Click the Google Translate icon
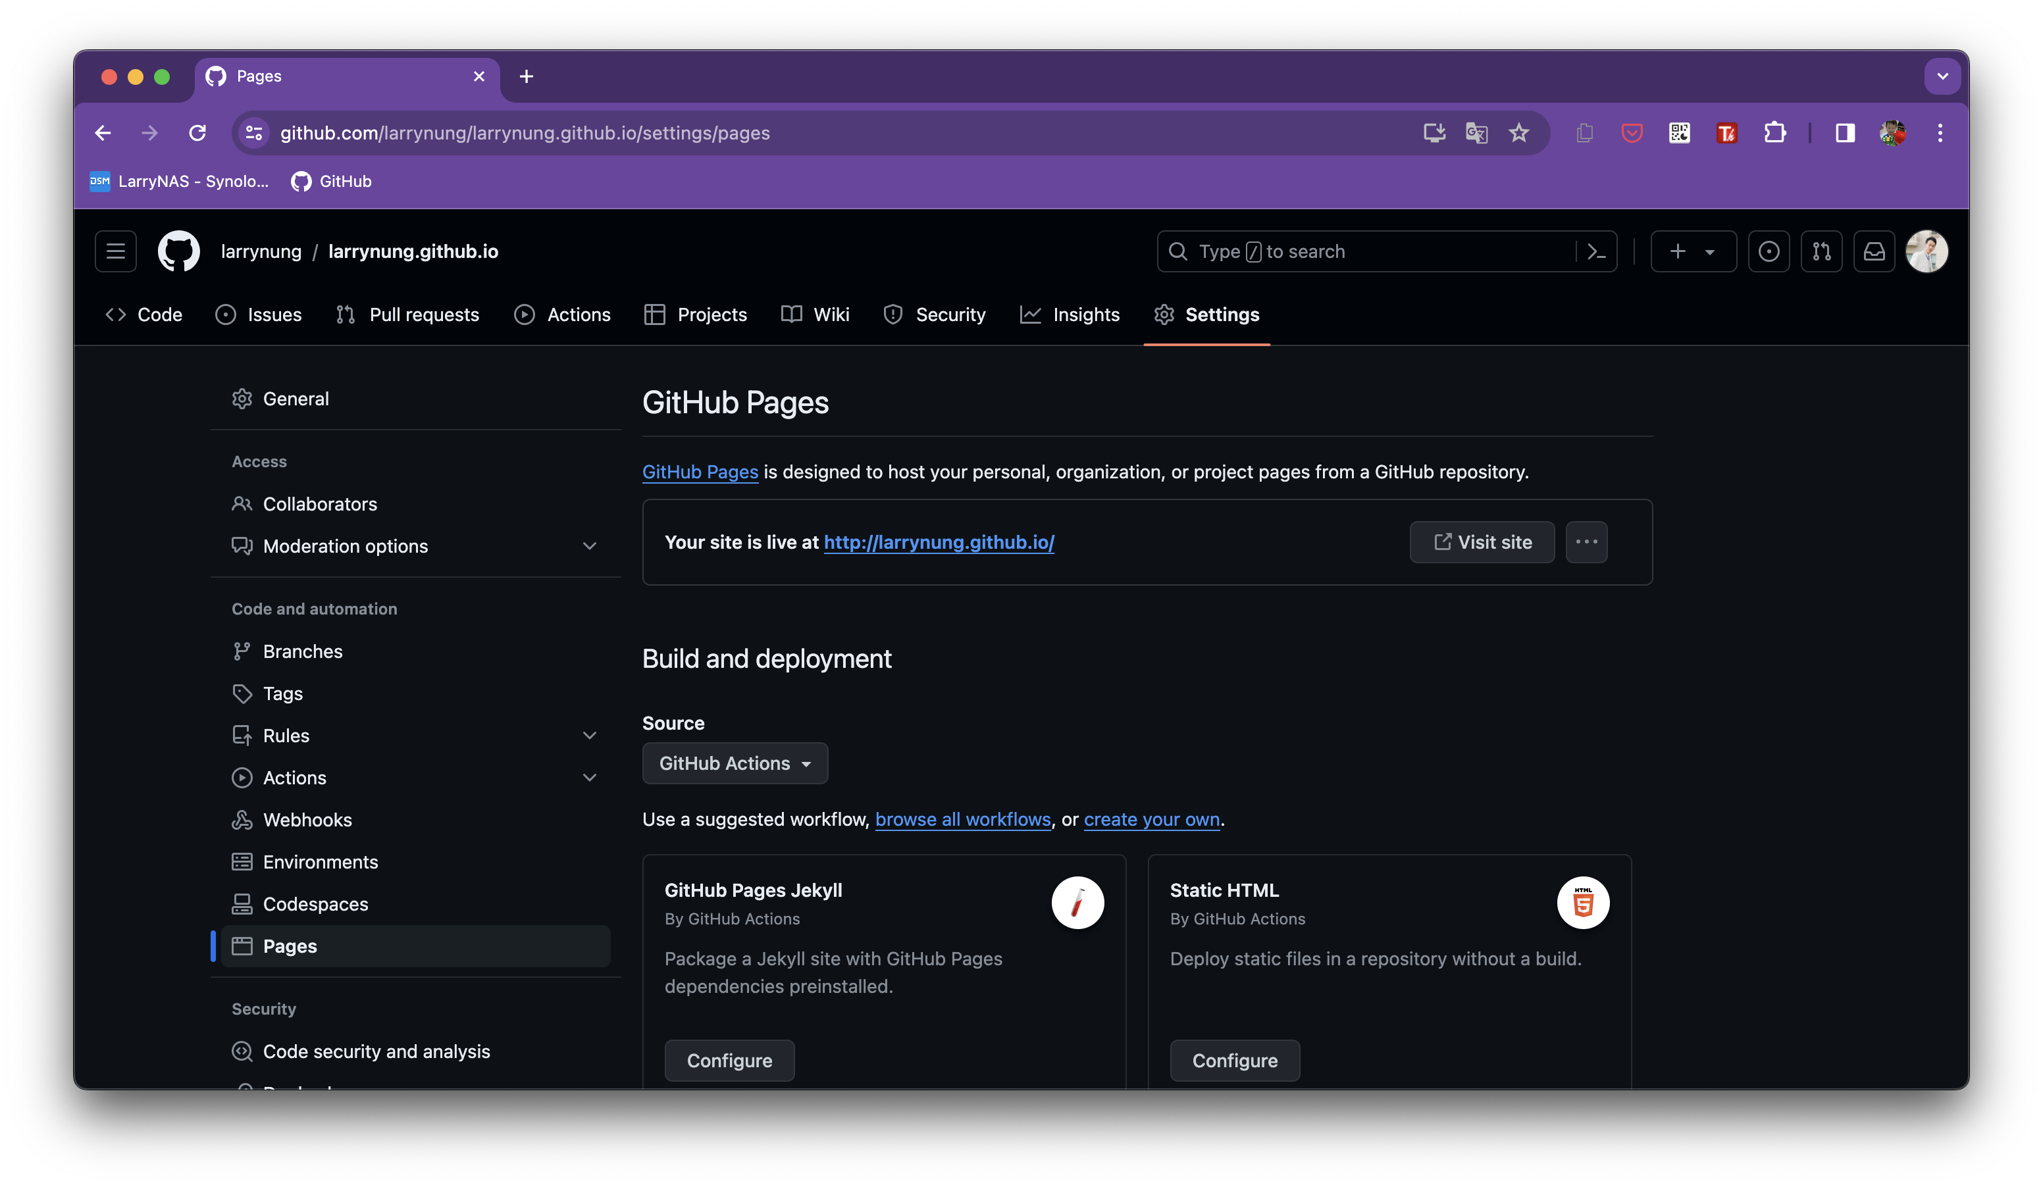The height and width of the screenshot is (1187, 2043). [x=1476, y=133]
